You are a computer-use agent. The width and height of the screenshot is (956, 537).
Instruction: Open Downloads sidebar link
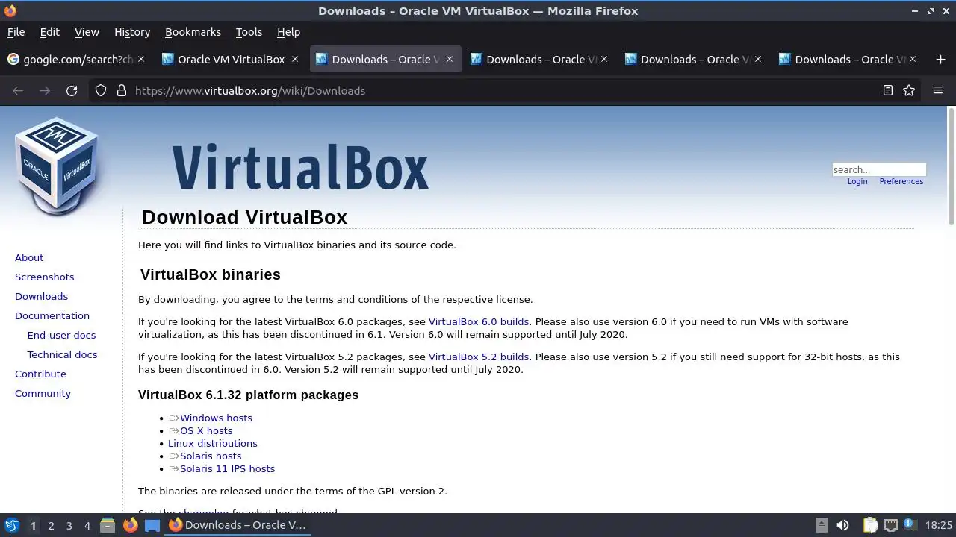point(41,296)
